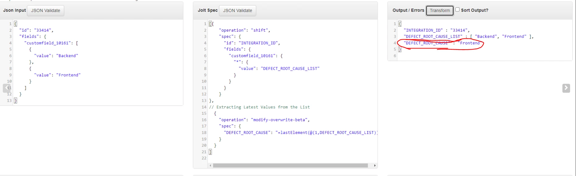
Task: Click "DEFECT_ROOT_CAUSE" : "Frontend" output line
Action: (x=443, y=43)
